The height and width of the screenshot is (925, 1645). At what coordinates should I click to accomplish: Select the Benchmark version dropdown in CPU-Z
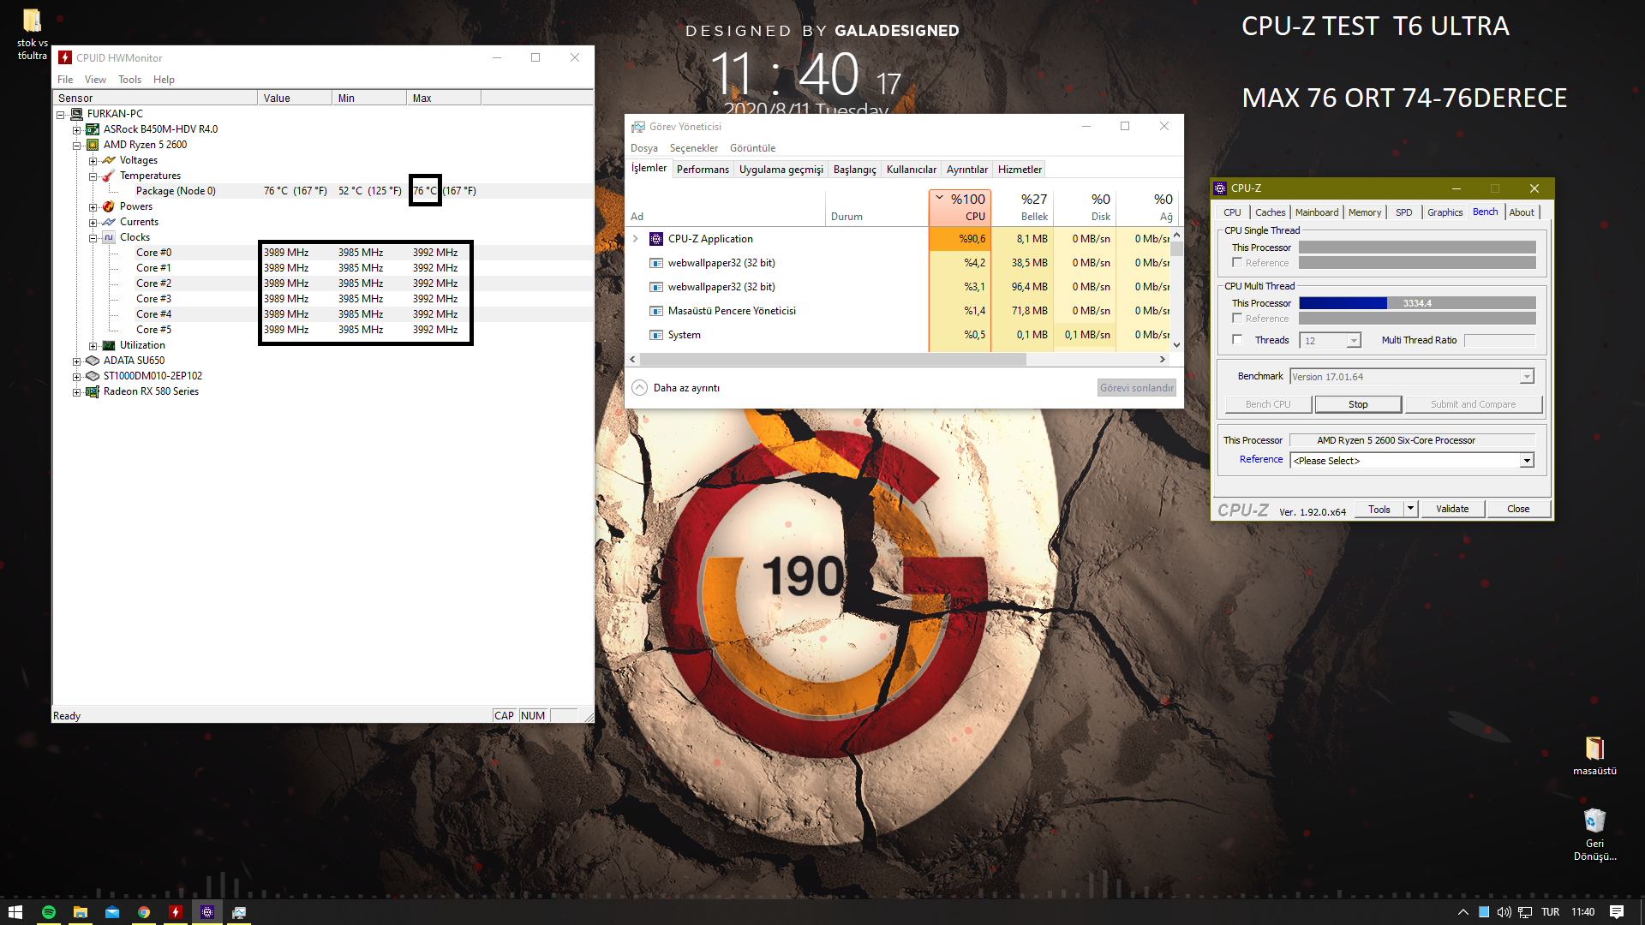coord(1409,376)
